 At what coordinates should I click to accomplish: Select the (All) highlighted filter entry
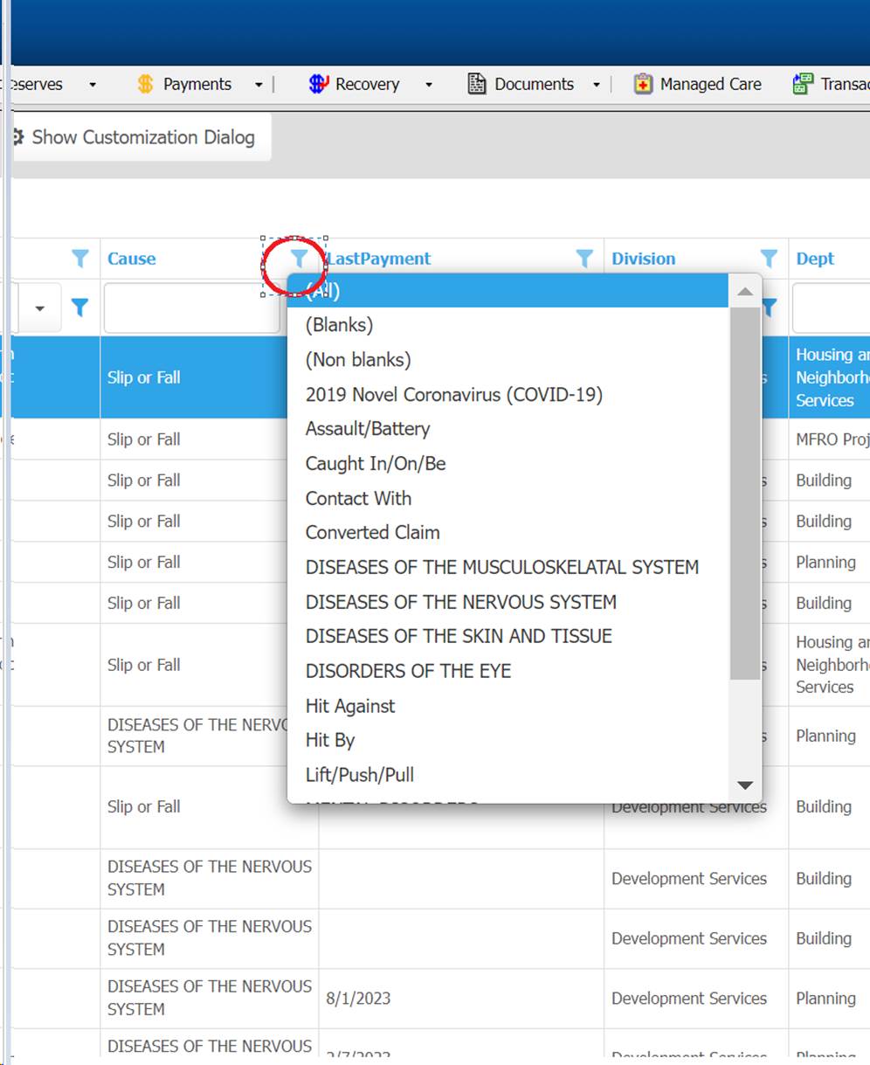pyautogui.click(x=437, y=290)
